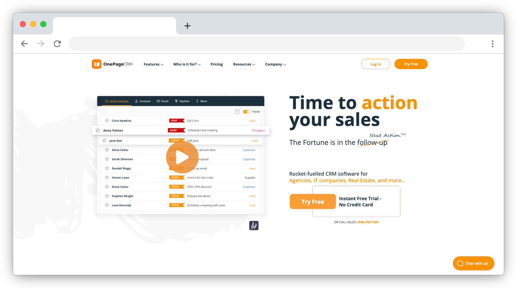This screenshot has height=288, width=517.
Task: Toggle the Focus mode switch
Action: tap(246, 111)
